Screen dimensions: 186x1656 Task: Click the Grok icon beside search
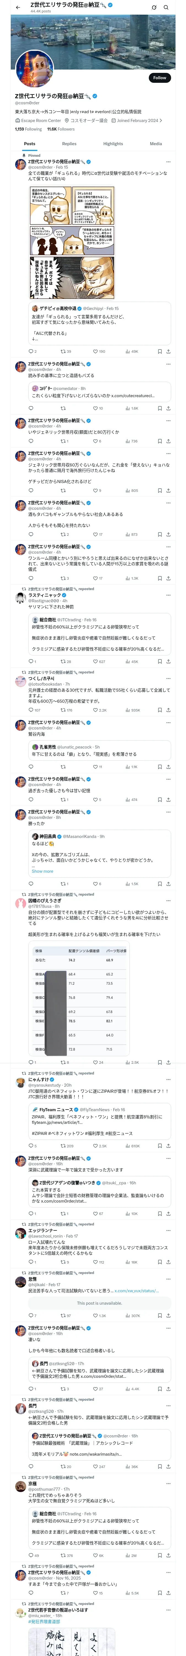coord(154,8)
